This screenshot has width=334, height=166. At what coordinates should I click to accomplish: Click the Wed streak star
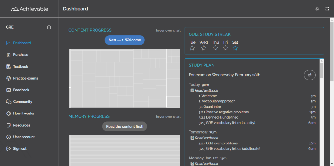coord(204,48)
